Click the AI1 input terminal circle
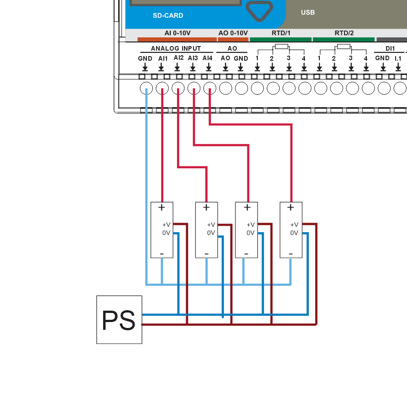The width and height of the screenshot is (407, 406). tap(162, 88)
